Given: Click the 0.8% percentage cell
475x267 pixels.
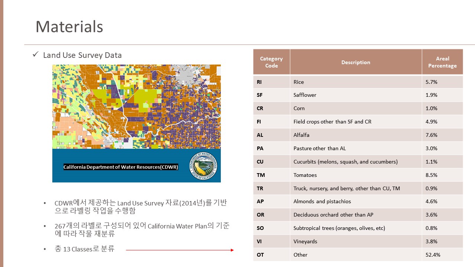Looking at the screenshot, I should click(442, 228).
